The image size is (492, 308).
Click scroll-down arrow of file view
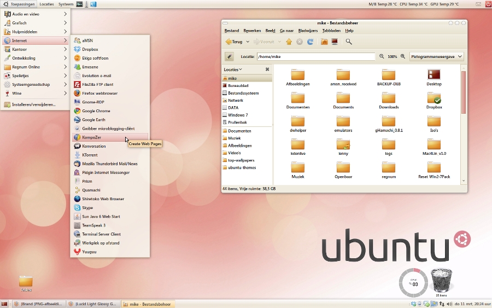tap(464, 181)
